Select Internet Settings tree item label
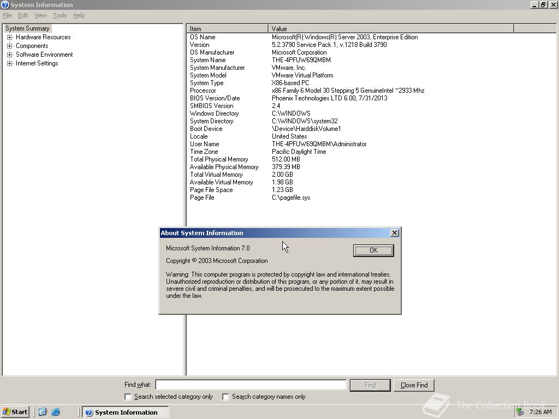The height and width of the screenshot is (419, 559). pyautogui.click(x=37, y=63)
